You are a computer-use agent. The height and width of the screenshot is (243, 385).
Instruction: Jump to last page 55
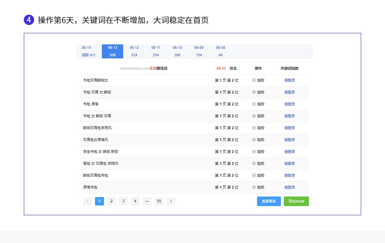tap(159, 201)
